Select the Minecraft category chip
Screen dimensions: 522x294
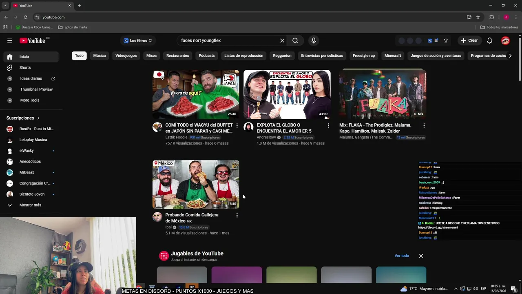click(393, 56)
